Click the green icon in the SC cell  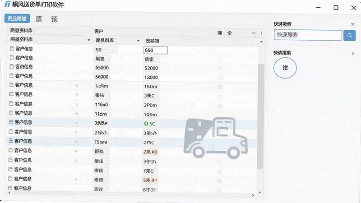pyautogui.click(x=146, y=124)
